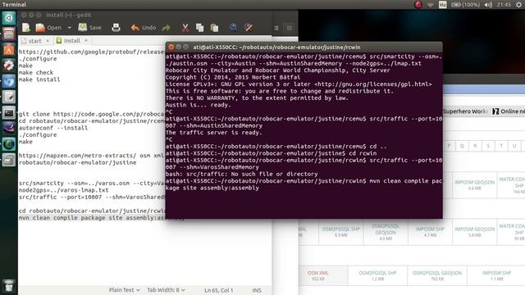
Task: Open the Wi-Fi network indicator
Action: 431,5
